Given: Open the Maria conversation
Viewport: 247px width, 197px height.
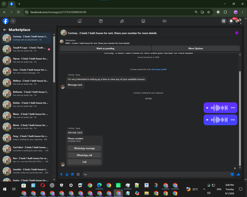Looking at the screenshot, I should coord(26,127).
